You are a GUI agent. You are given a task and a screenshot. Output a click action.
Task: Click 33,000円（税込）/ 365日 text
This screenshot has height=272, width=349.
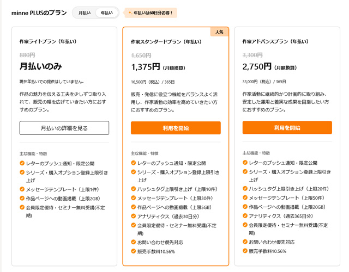pyautogui.click(x=264, y=82)
